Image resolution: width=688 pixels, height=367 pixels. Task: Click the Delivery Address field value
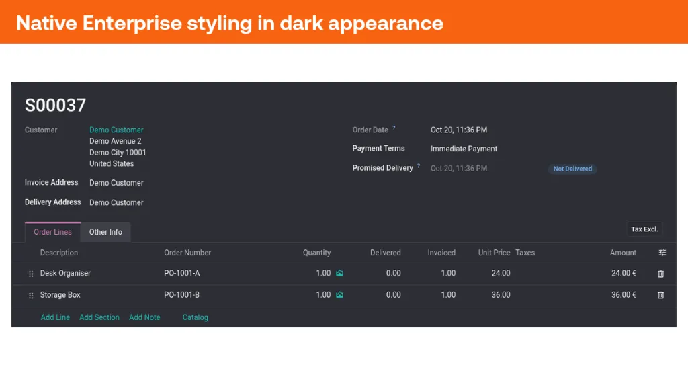[x=116, y=203]
